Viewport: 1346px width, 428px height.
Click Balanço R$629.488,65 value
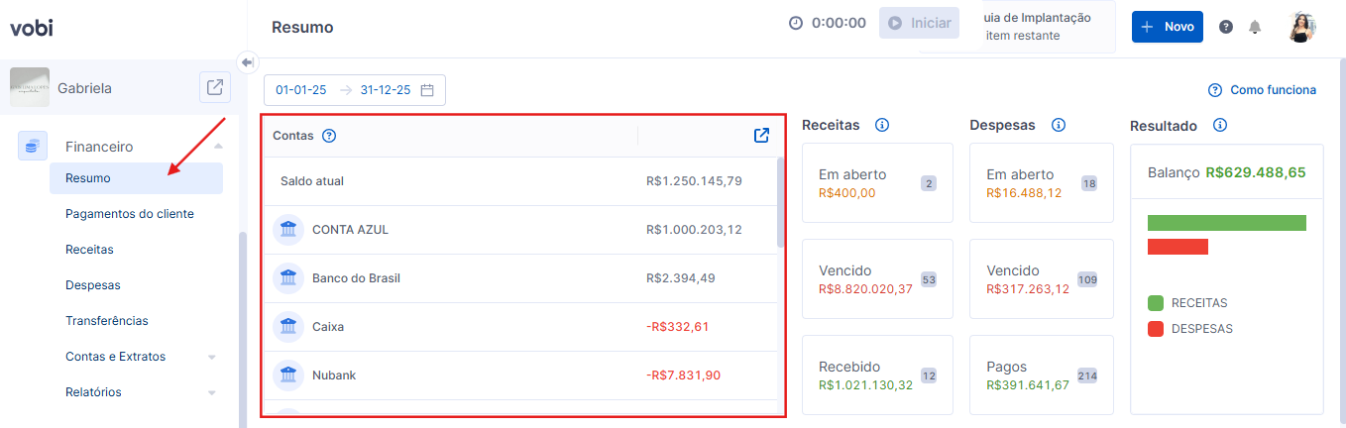tap(1256, 172)
